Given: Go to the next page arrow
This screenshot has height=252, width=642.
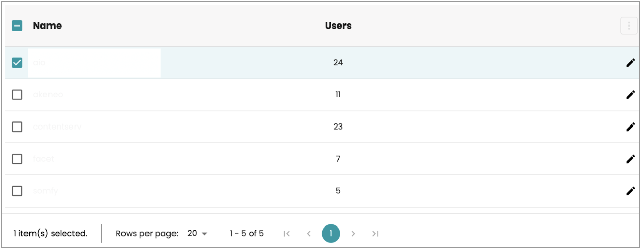Looking at the screenshot, I should [x=353, y=234].
